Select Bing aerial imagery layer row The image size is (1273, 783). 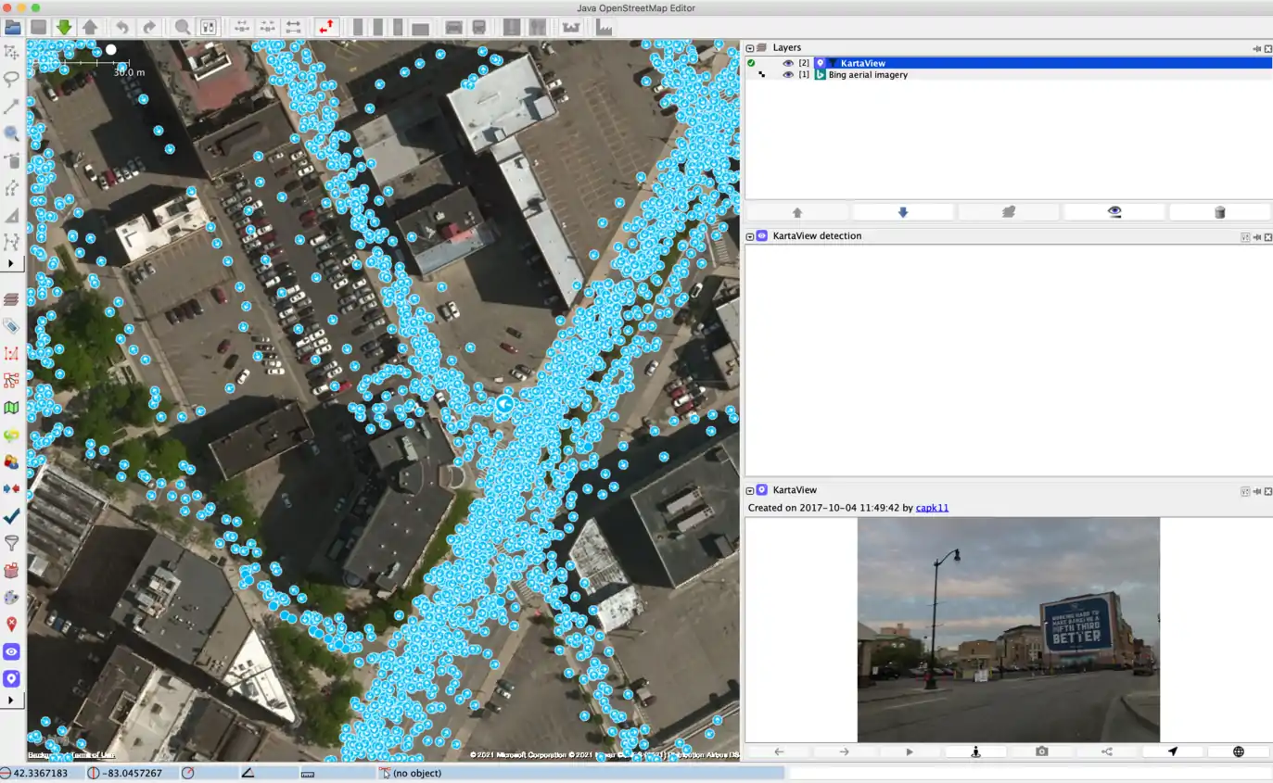868,75
